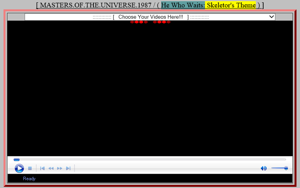
Task: Click the Next track icon
Action: (x=68, y=169)
